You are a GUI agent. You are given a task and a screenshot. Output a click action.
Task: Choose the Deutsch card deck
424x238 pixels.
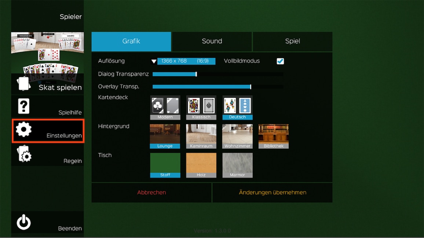pyautogui.click(x=237, y=107)
